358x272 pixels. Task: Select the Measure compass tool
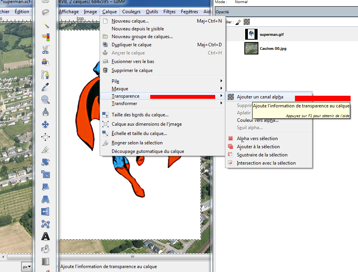[x=46, y=112]
